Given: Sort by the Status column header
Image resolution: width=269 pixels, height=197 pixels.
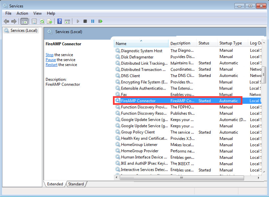Looking at the screenshot, I should (207, 43).
